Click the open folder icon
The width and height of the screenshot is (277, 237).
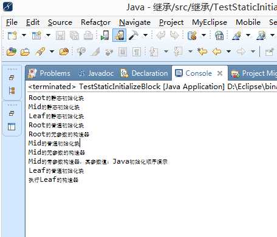(x=25, y=52)
